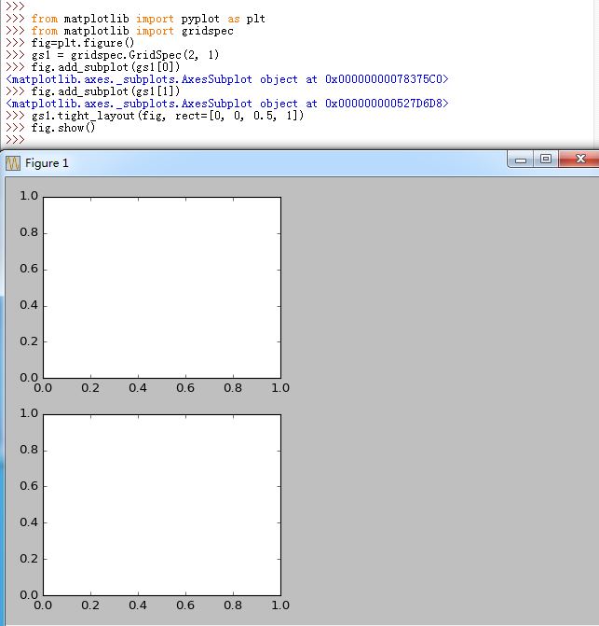This screenshot has height=626, width=599.
Task: Click the 'Figure 1' window title text
Action: point(47,163)
